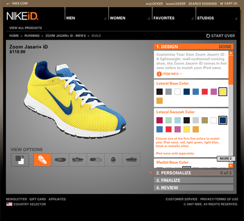
Task: Expand the STUDIOS dropdown corner arrow
Action: [236, 19]
